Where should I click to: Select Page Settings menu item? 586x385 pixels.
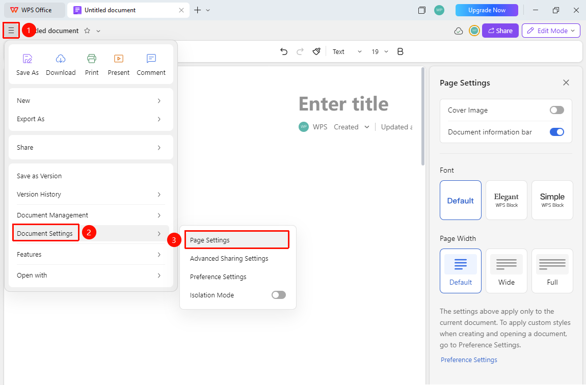coord(237,240)
